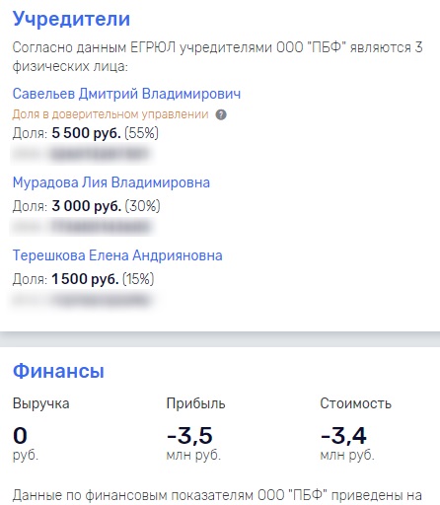Click the financial data note about ООО ПБФ
This screenshot has height=505, width=440.
217,495
